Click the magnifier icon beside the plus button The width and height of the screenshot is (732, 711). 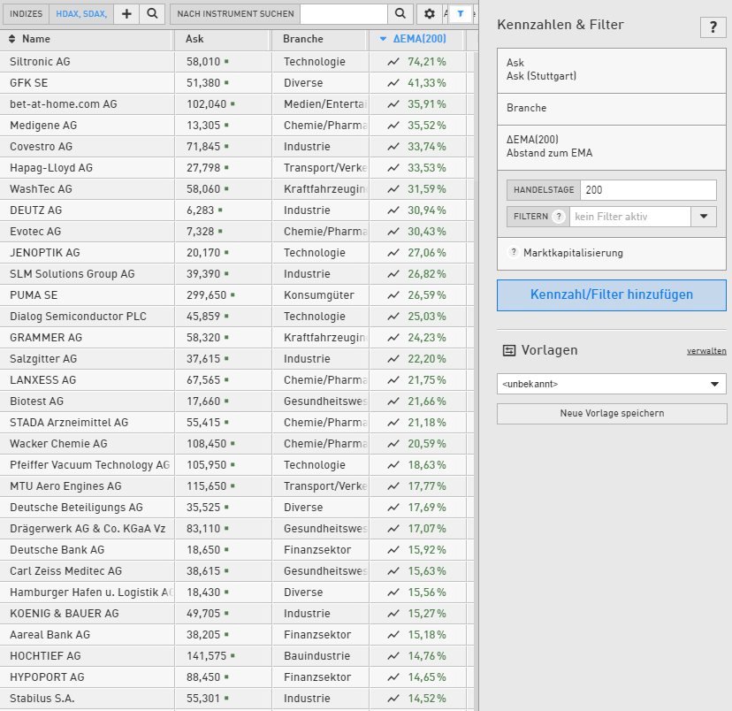click(x=152, y=14)
